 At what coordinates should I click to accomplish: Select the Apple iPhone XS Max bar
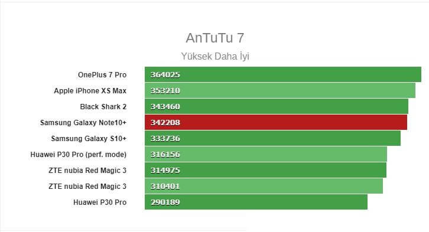280,90
